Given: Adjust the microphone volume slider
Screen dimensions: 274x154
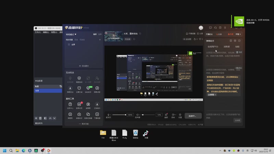Looking at the screenshot, I should (119, 115).
